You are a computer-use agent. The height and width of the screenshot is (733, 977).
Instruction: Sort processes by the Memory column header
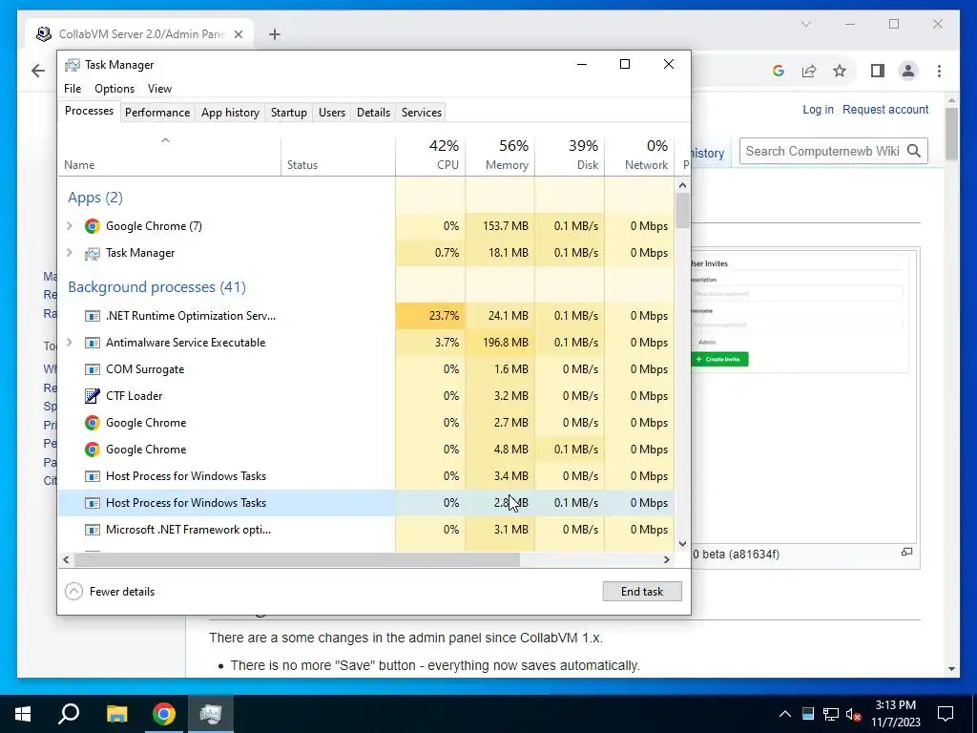[x=500, y=156]
